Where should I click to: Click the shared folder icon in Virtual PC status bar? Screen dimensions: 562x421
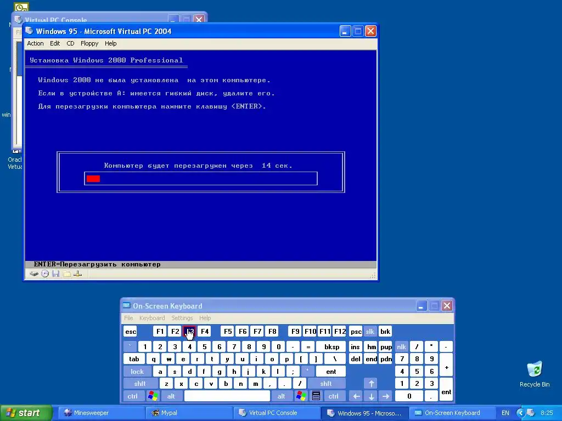pos(66,274)
